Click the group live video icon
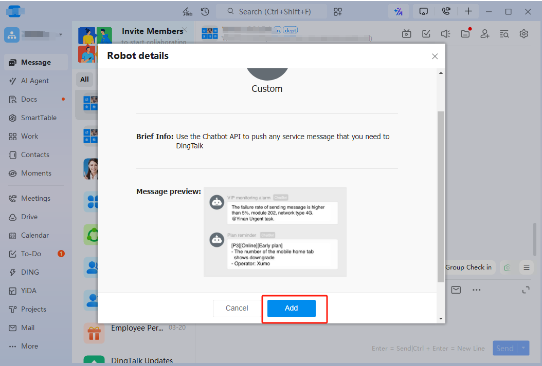 click(407, 34)
